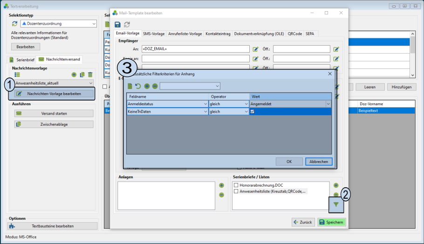Click edit icon next to An field
Image resolution: width=424 pixels, height=244 pixels.
click(255, 49)
